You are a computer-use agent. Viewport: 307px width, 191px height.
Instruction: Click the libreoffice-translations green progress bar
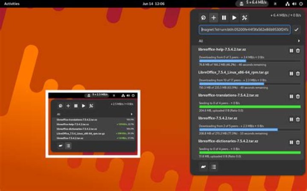(x=250, y=107)
